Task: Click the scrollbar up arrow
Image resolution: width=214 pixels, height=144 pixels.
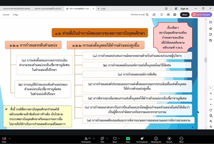Action: point(205,20)
